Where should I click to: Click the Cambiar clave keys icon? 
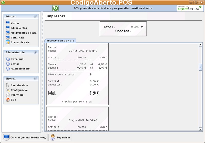tap(8, 85)
